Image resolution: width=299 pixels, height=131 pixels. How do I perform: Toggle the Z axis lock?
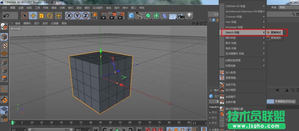point(85,16)
